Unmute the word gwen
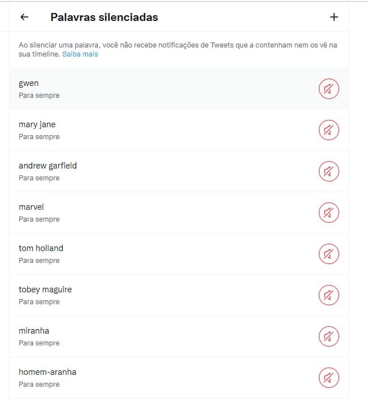Viewport: 368px width, 402px height. point(329,89)
